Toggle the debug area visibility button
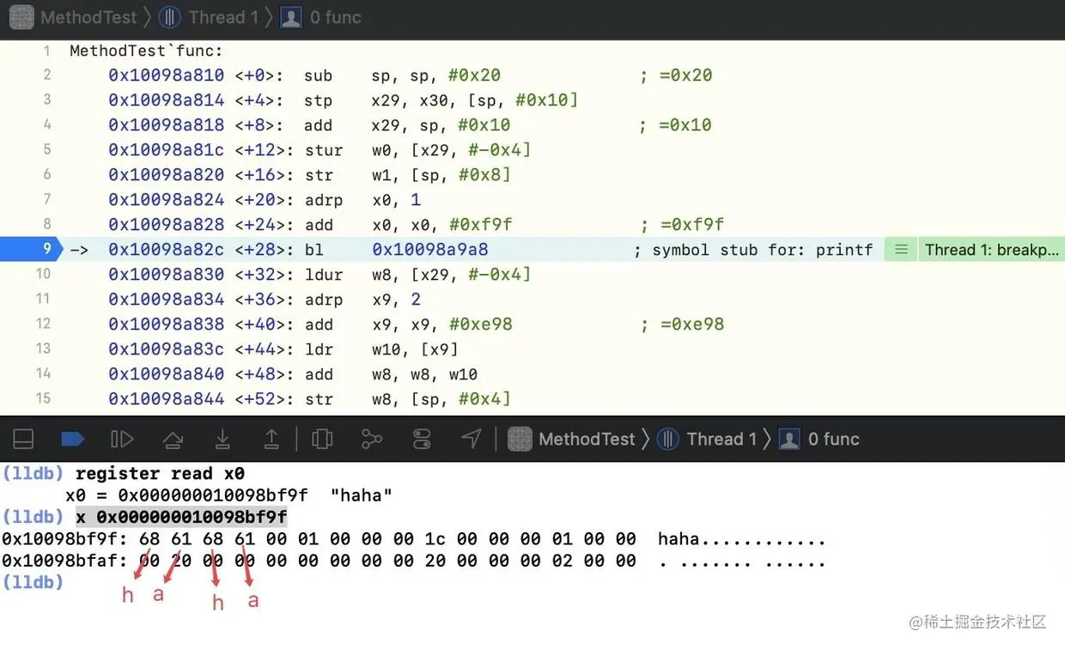The height and width of the screenshot is (649, 1065). click(x=24, y=440)
